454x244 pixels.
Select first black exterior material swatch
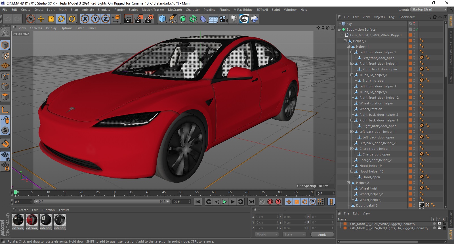[18, 220]
